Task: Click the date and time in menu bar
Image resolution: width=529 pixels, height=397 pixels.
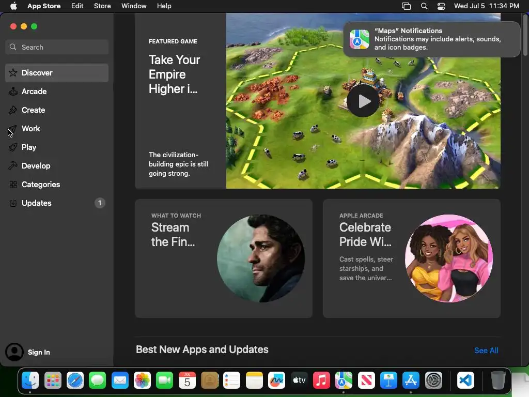Action: 486,6
